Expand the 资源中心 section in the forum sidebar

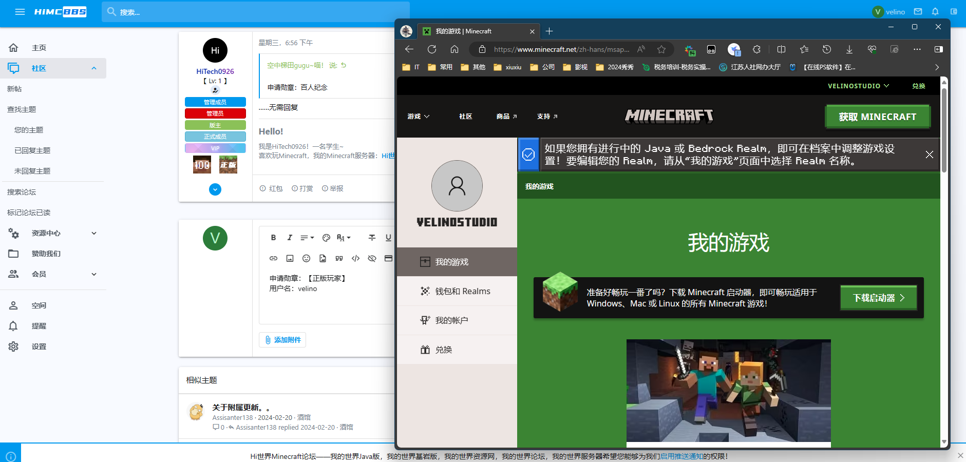point(93,233)
